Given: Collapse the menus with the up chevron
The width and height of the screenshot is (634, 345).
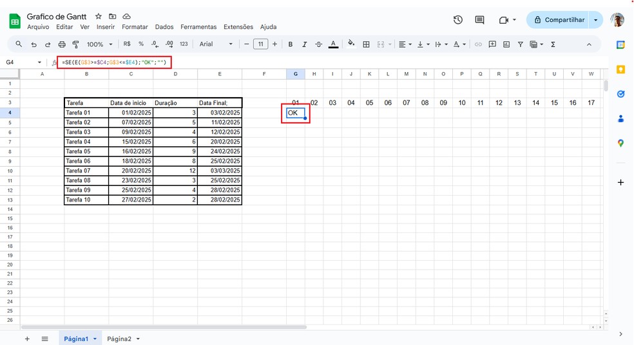Looking at the screenshot, I should 589,44.
